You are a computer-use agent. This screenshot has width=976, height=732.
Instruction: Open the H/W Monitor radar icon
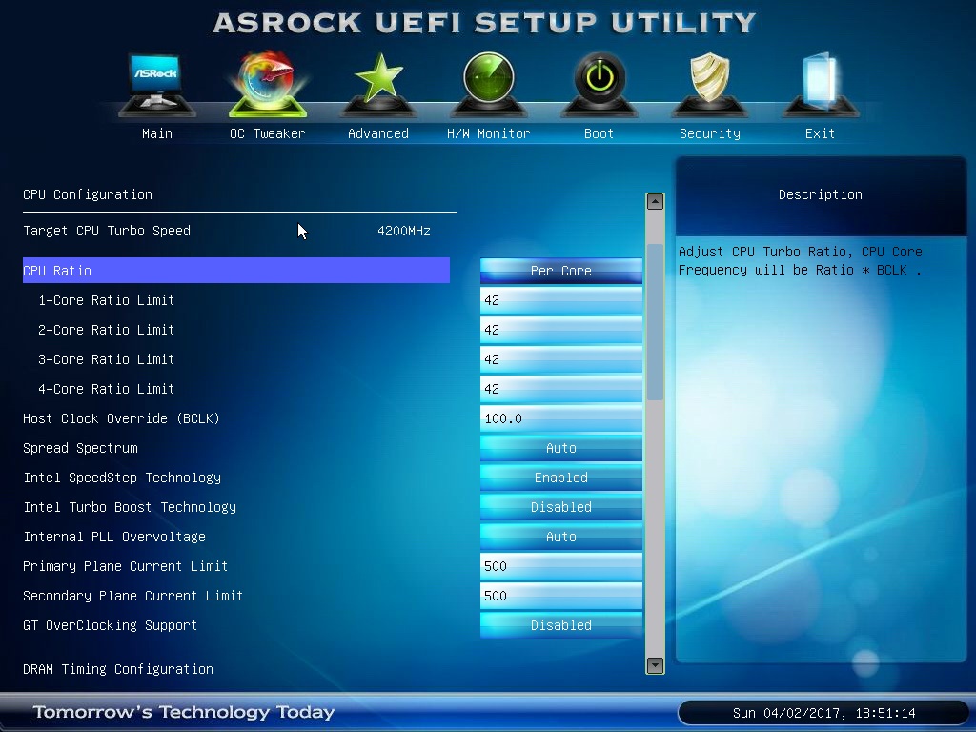489,84
